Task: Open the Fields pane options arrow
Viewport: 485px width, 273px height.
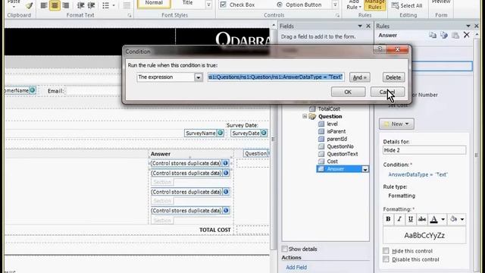Action: (x=360, y=27)
